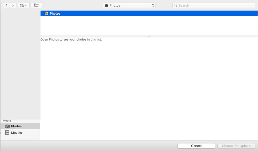The image size is (258, 151).
Task: Click the Media section header
Action: (x=7, y=121)
